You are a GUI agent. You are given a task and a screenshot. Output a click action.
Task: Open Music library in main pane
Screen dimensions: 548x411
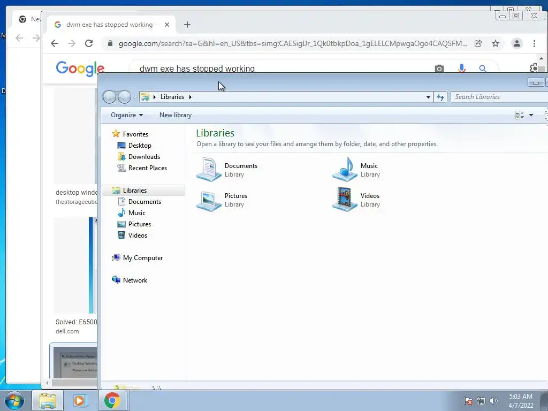(356, 170)
